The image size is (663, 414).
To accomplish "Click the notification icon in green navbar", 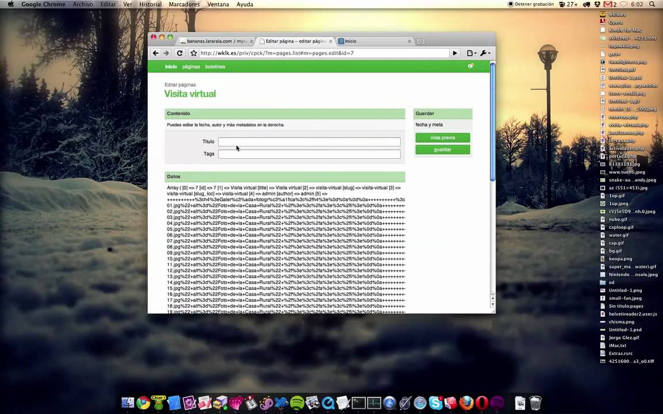I will pyautogui.click(x=471, y=66).
